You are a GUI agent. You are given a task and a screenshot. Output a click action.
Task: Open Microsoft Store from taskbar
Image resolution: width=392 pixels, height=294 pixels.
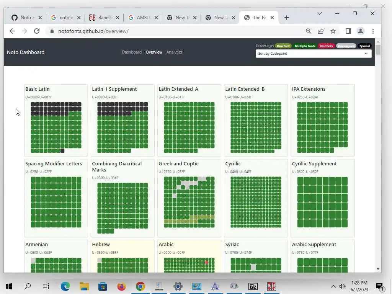(103, 286)
